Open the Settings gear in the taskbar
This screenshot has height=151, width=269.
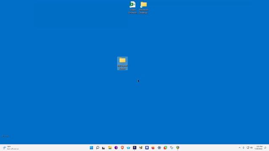(x=159, y=148)
